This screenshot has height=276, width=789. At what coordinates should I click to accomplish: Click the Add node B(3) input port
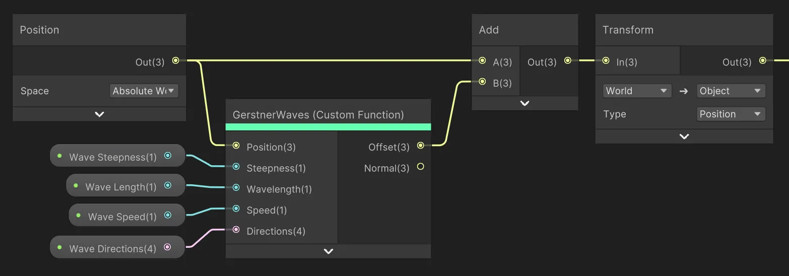[482, 81]
